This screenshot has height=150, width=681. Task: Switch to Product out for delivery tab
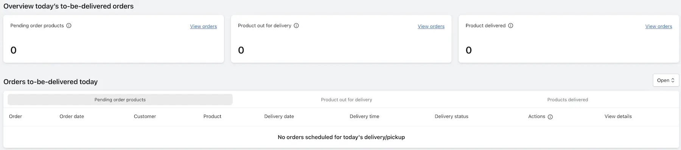(x=347, y=100)
